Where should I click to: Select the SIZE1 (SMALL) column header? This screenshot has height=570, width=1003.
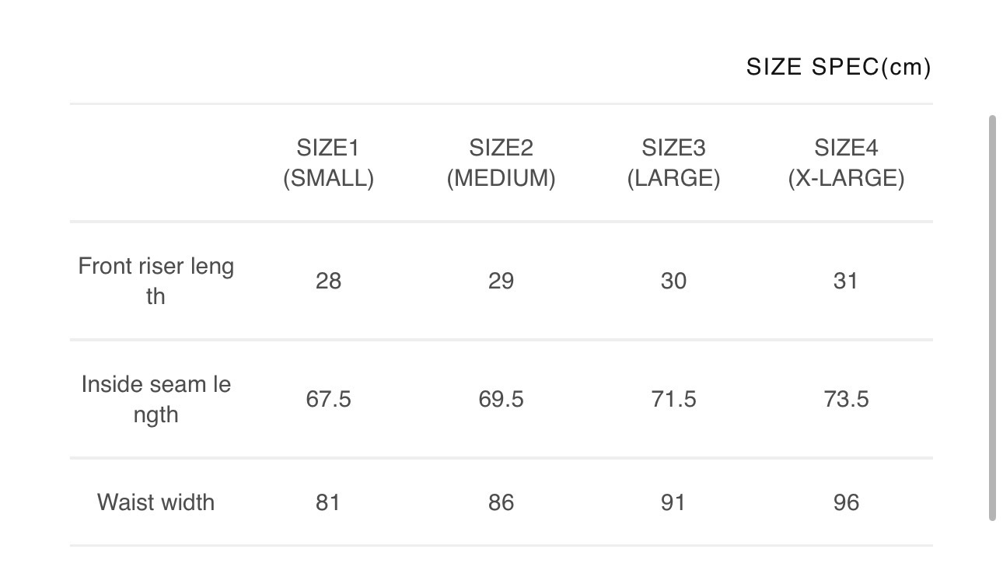pos(328,163)
